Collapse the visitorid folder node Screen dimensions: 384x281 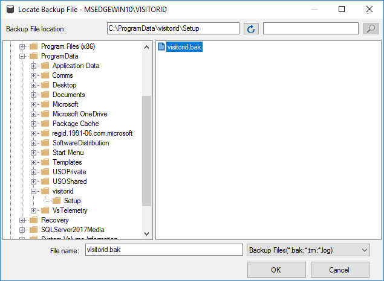coord(34,191)
